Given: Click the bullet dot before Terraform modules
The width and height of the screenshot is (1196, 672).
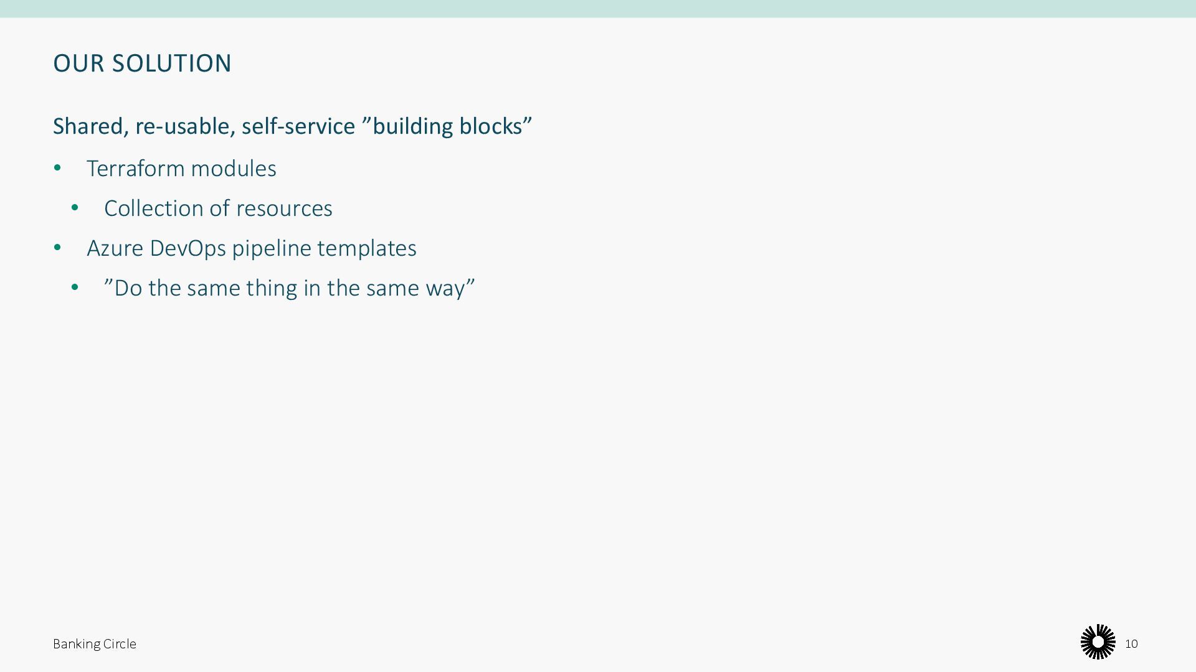Looking at the screenshot, I should click(57, 168).
